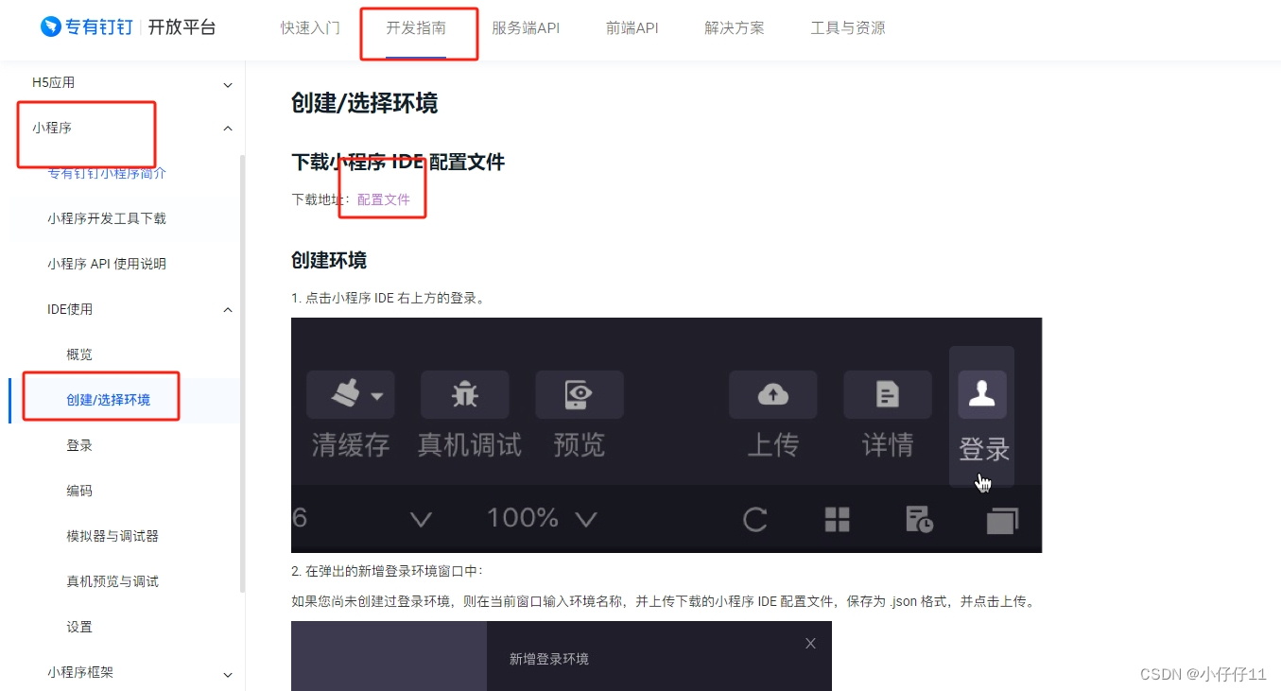This screenshot has width=1281, height=691.
Task: Select 概览 under IDE使用
Action: [79, 354]
